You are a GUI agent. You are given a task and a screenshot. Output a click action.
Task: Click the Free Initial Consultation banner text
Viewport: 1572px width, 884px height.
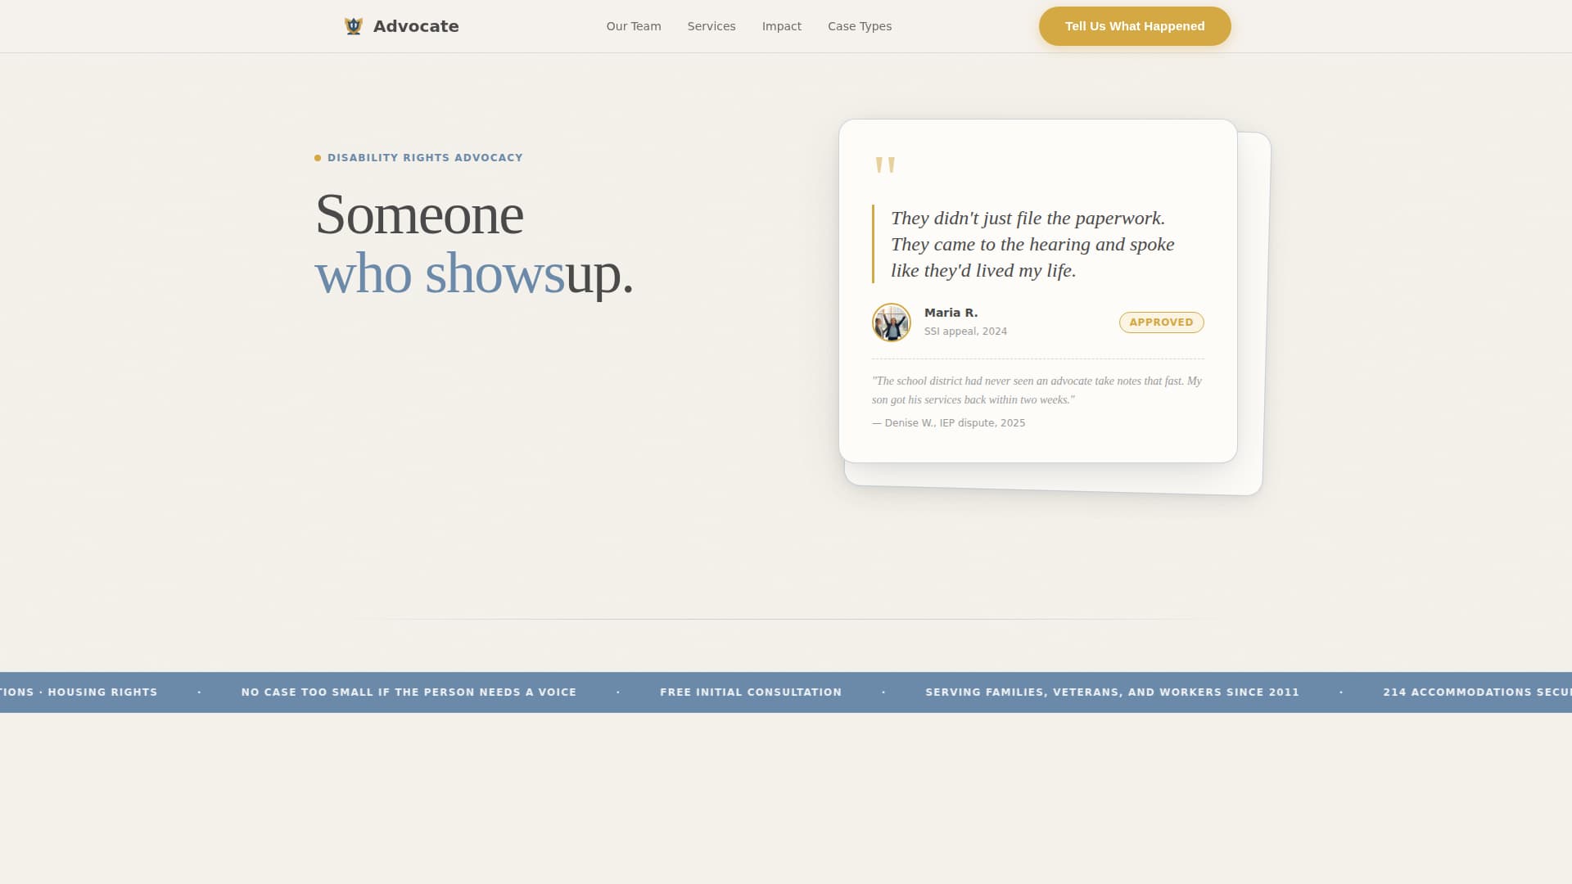[750, 692]
